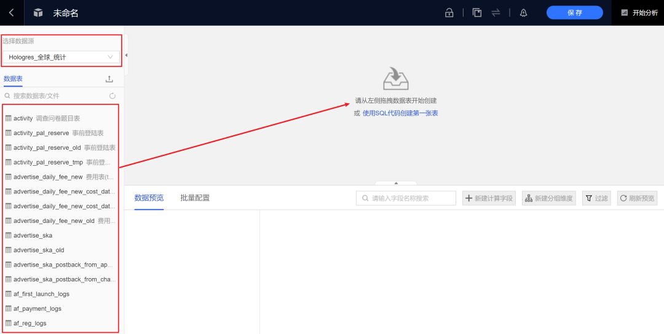Focus the 请输入字段名称搜索 field search box
The height and width of the screenshot is (334, 664).
point(406,198)
